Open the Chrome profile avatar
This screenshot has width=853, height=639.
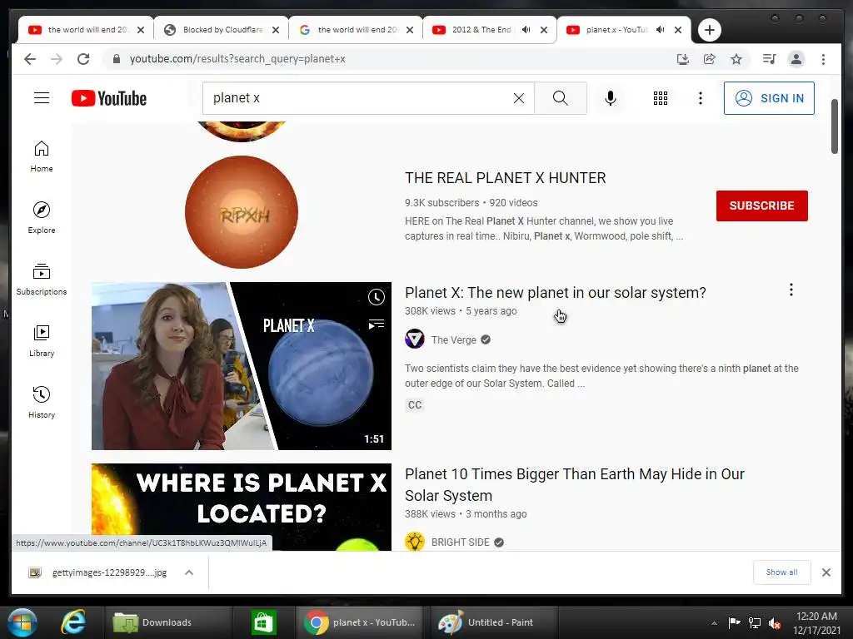pyautogui.click(x=796, y=59)
